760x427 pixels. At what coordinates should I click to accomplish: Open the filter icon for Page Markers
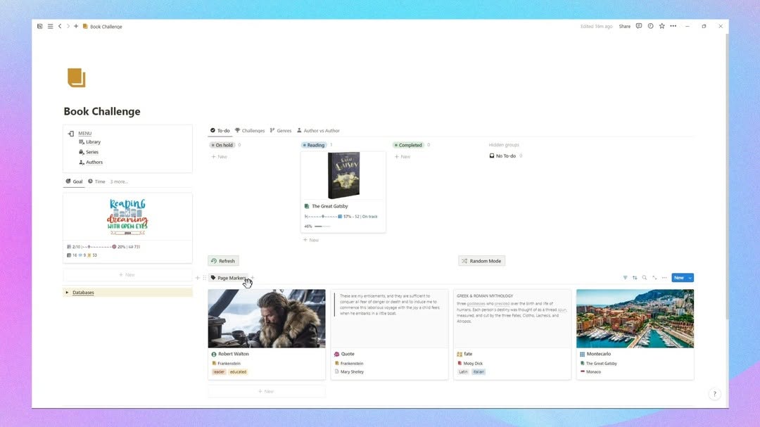(x=625, y=278)
